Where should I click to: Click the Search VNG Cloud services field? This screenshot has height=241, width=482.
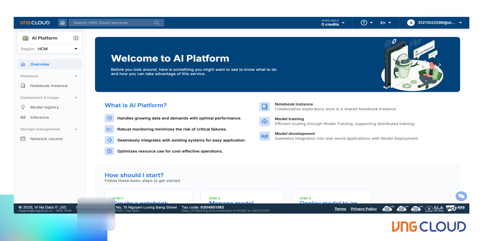point(116,23)
